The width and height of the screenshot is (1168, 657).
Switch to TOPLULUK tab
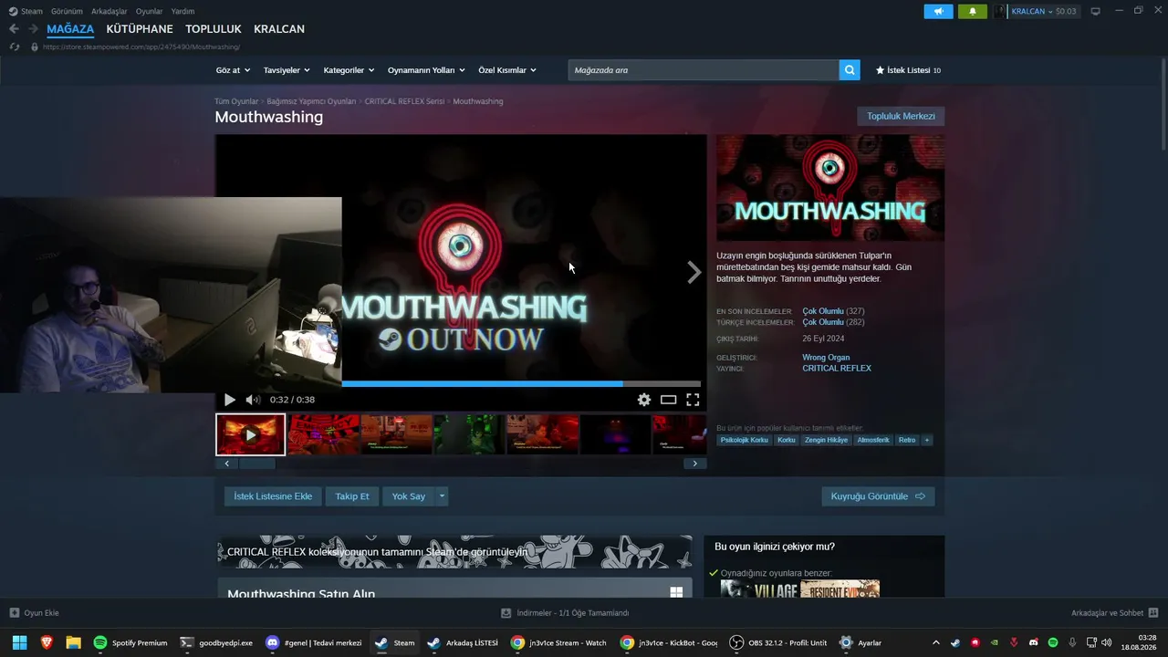point(213,29)
